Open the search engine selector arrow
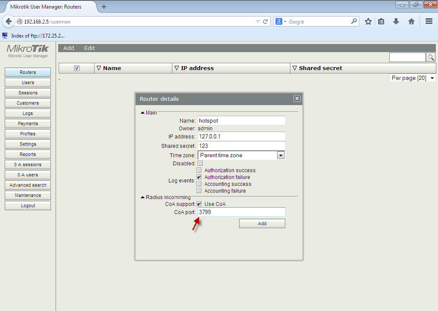The image size is (438, 311). [x=285, y=21]
